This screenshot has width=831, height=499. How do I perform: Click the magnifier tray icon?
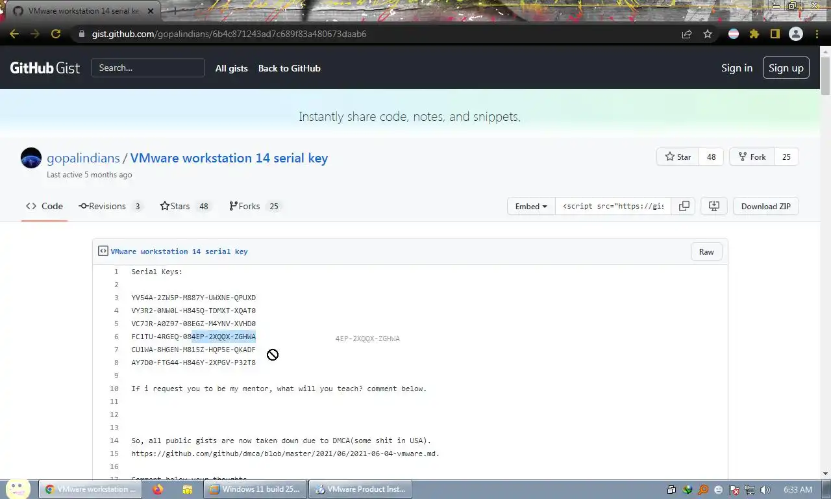point(703,490)
